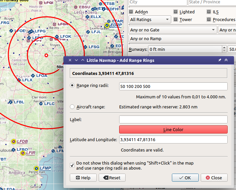Uncheck Do not show this dialog checkbox
Viewport: 236px width, 190px height.
tap(72, 165)
